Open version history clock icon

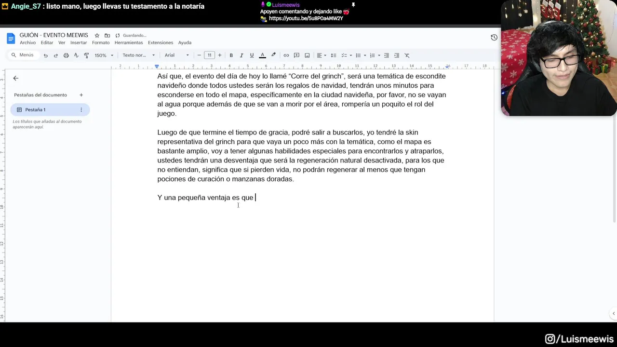click(494, 38)
